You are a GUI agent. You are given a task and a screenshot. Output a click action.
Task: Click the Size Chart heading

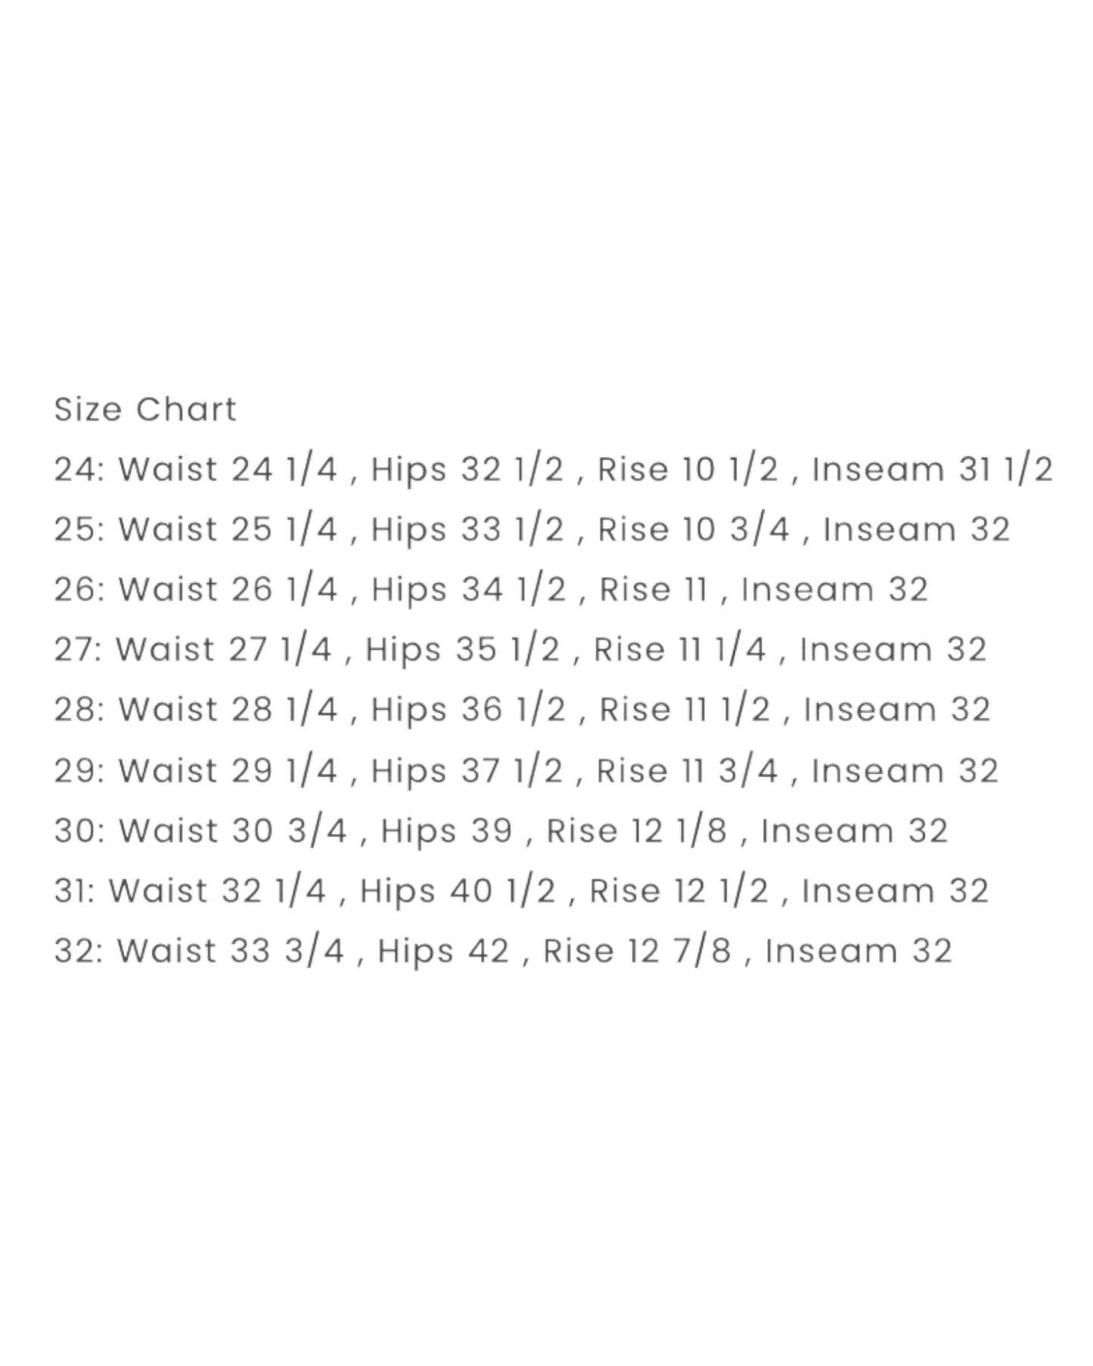coord(145,409)
